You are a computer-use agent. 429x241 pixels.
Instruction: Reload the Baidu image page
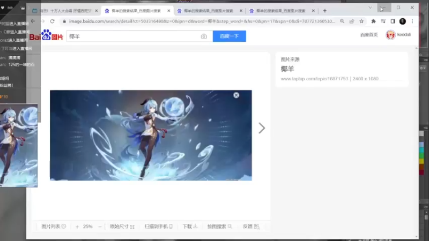click(x=52, y=21)
